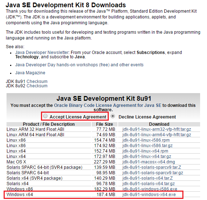The width and height of the screenshot is (207, 200).
Task: Click the 74.69 MB file size cell
Action: [x=104, y=135]
